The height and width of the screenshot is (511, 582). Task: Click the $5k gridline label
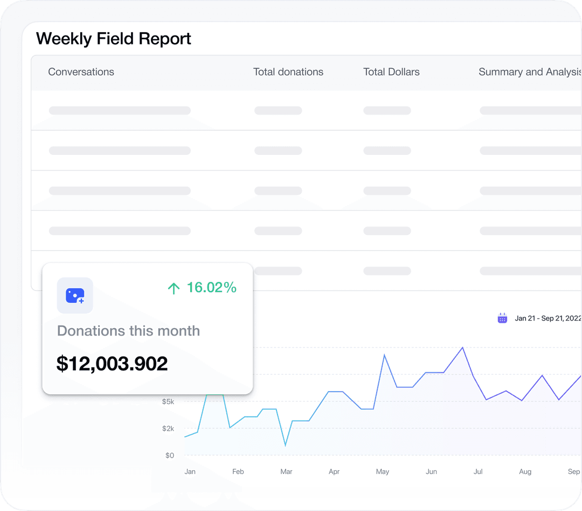pos(168,401)
